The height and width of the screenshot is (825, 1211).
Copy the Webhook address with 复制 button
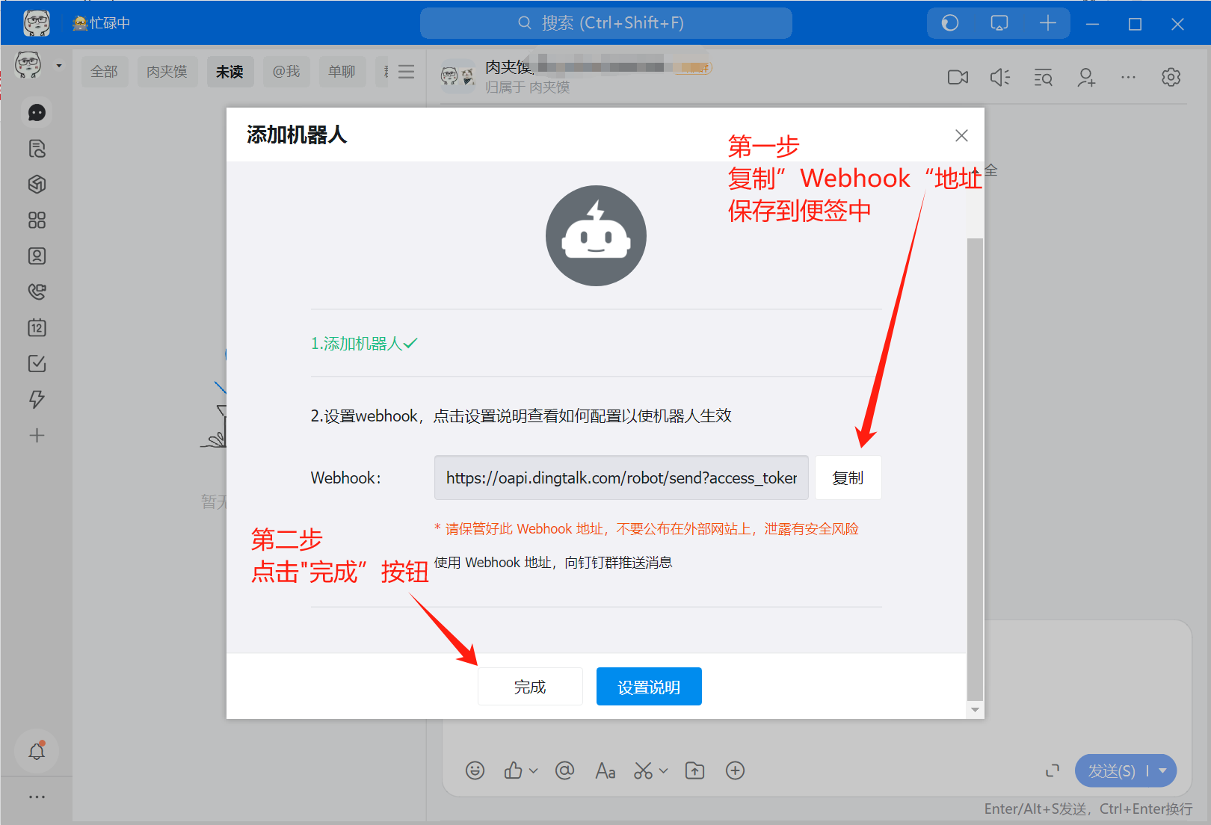coord(848,478)
